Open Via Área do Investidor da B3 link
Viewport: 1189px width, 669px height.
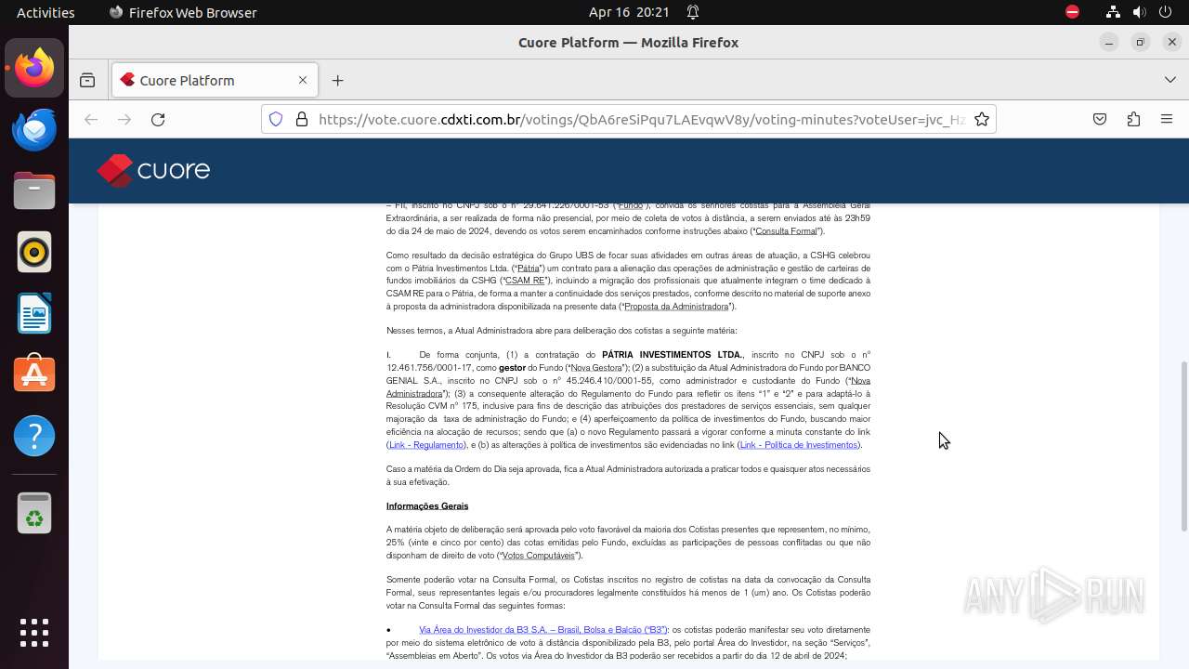pyautogui.click(x=543, y=630)
